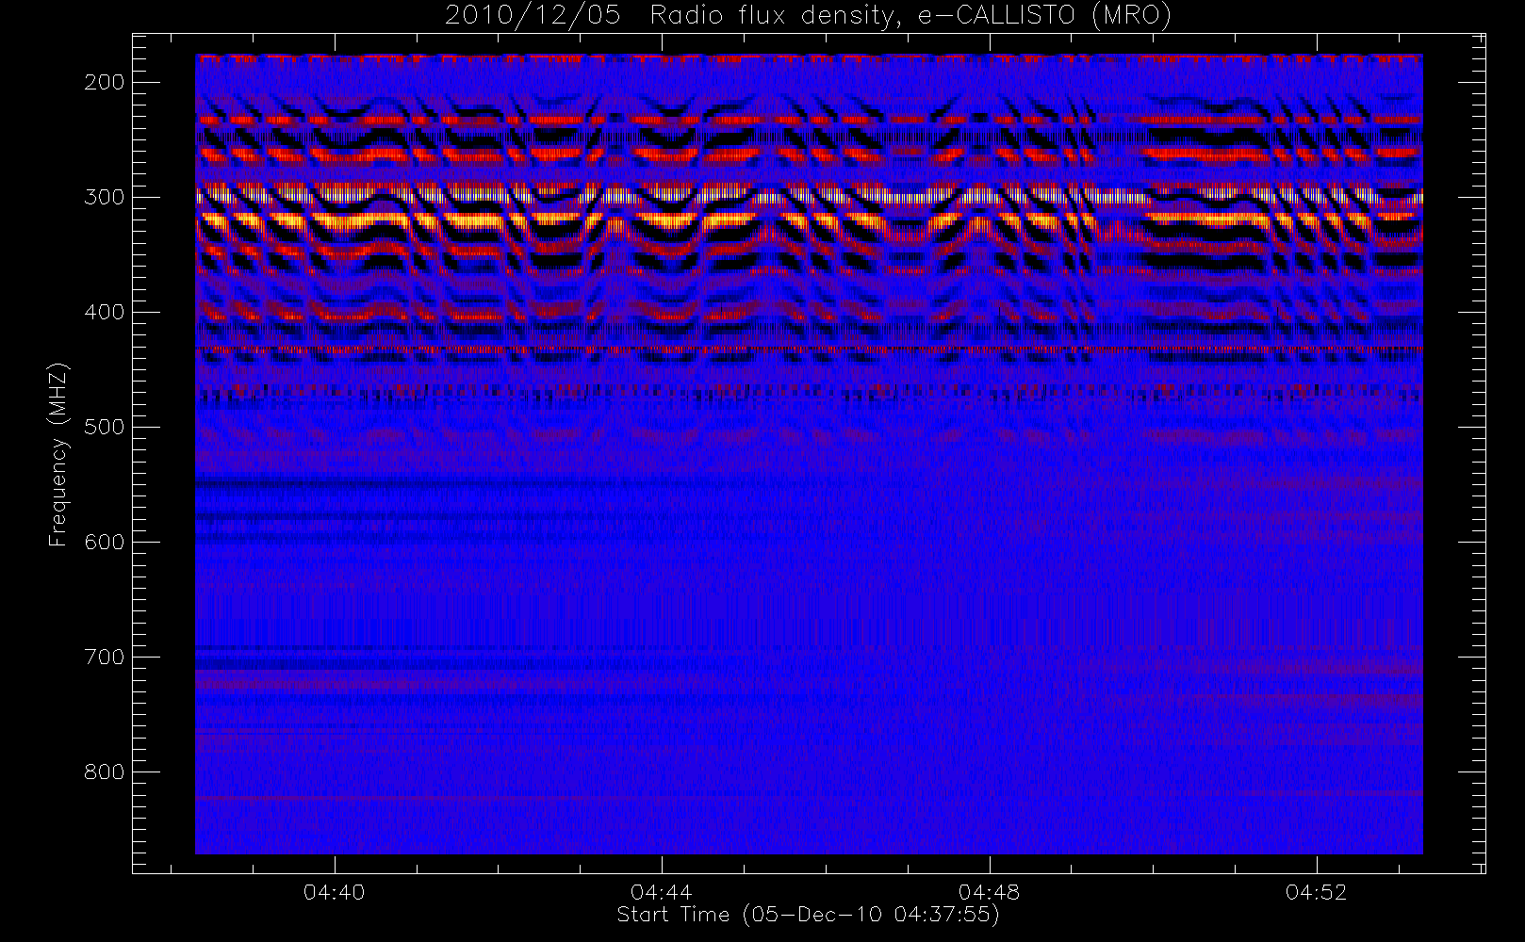This screenshot has width=1525, height=942.
Task: Click the plot title 'Radio flux density, e-CALLISTO (MRO)'
Action: (910, 16)
